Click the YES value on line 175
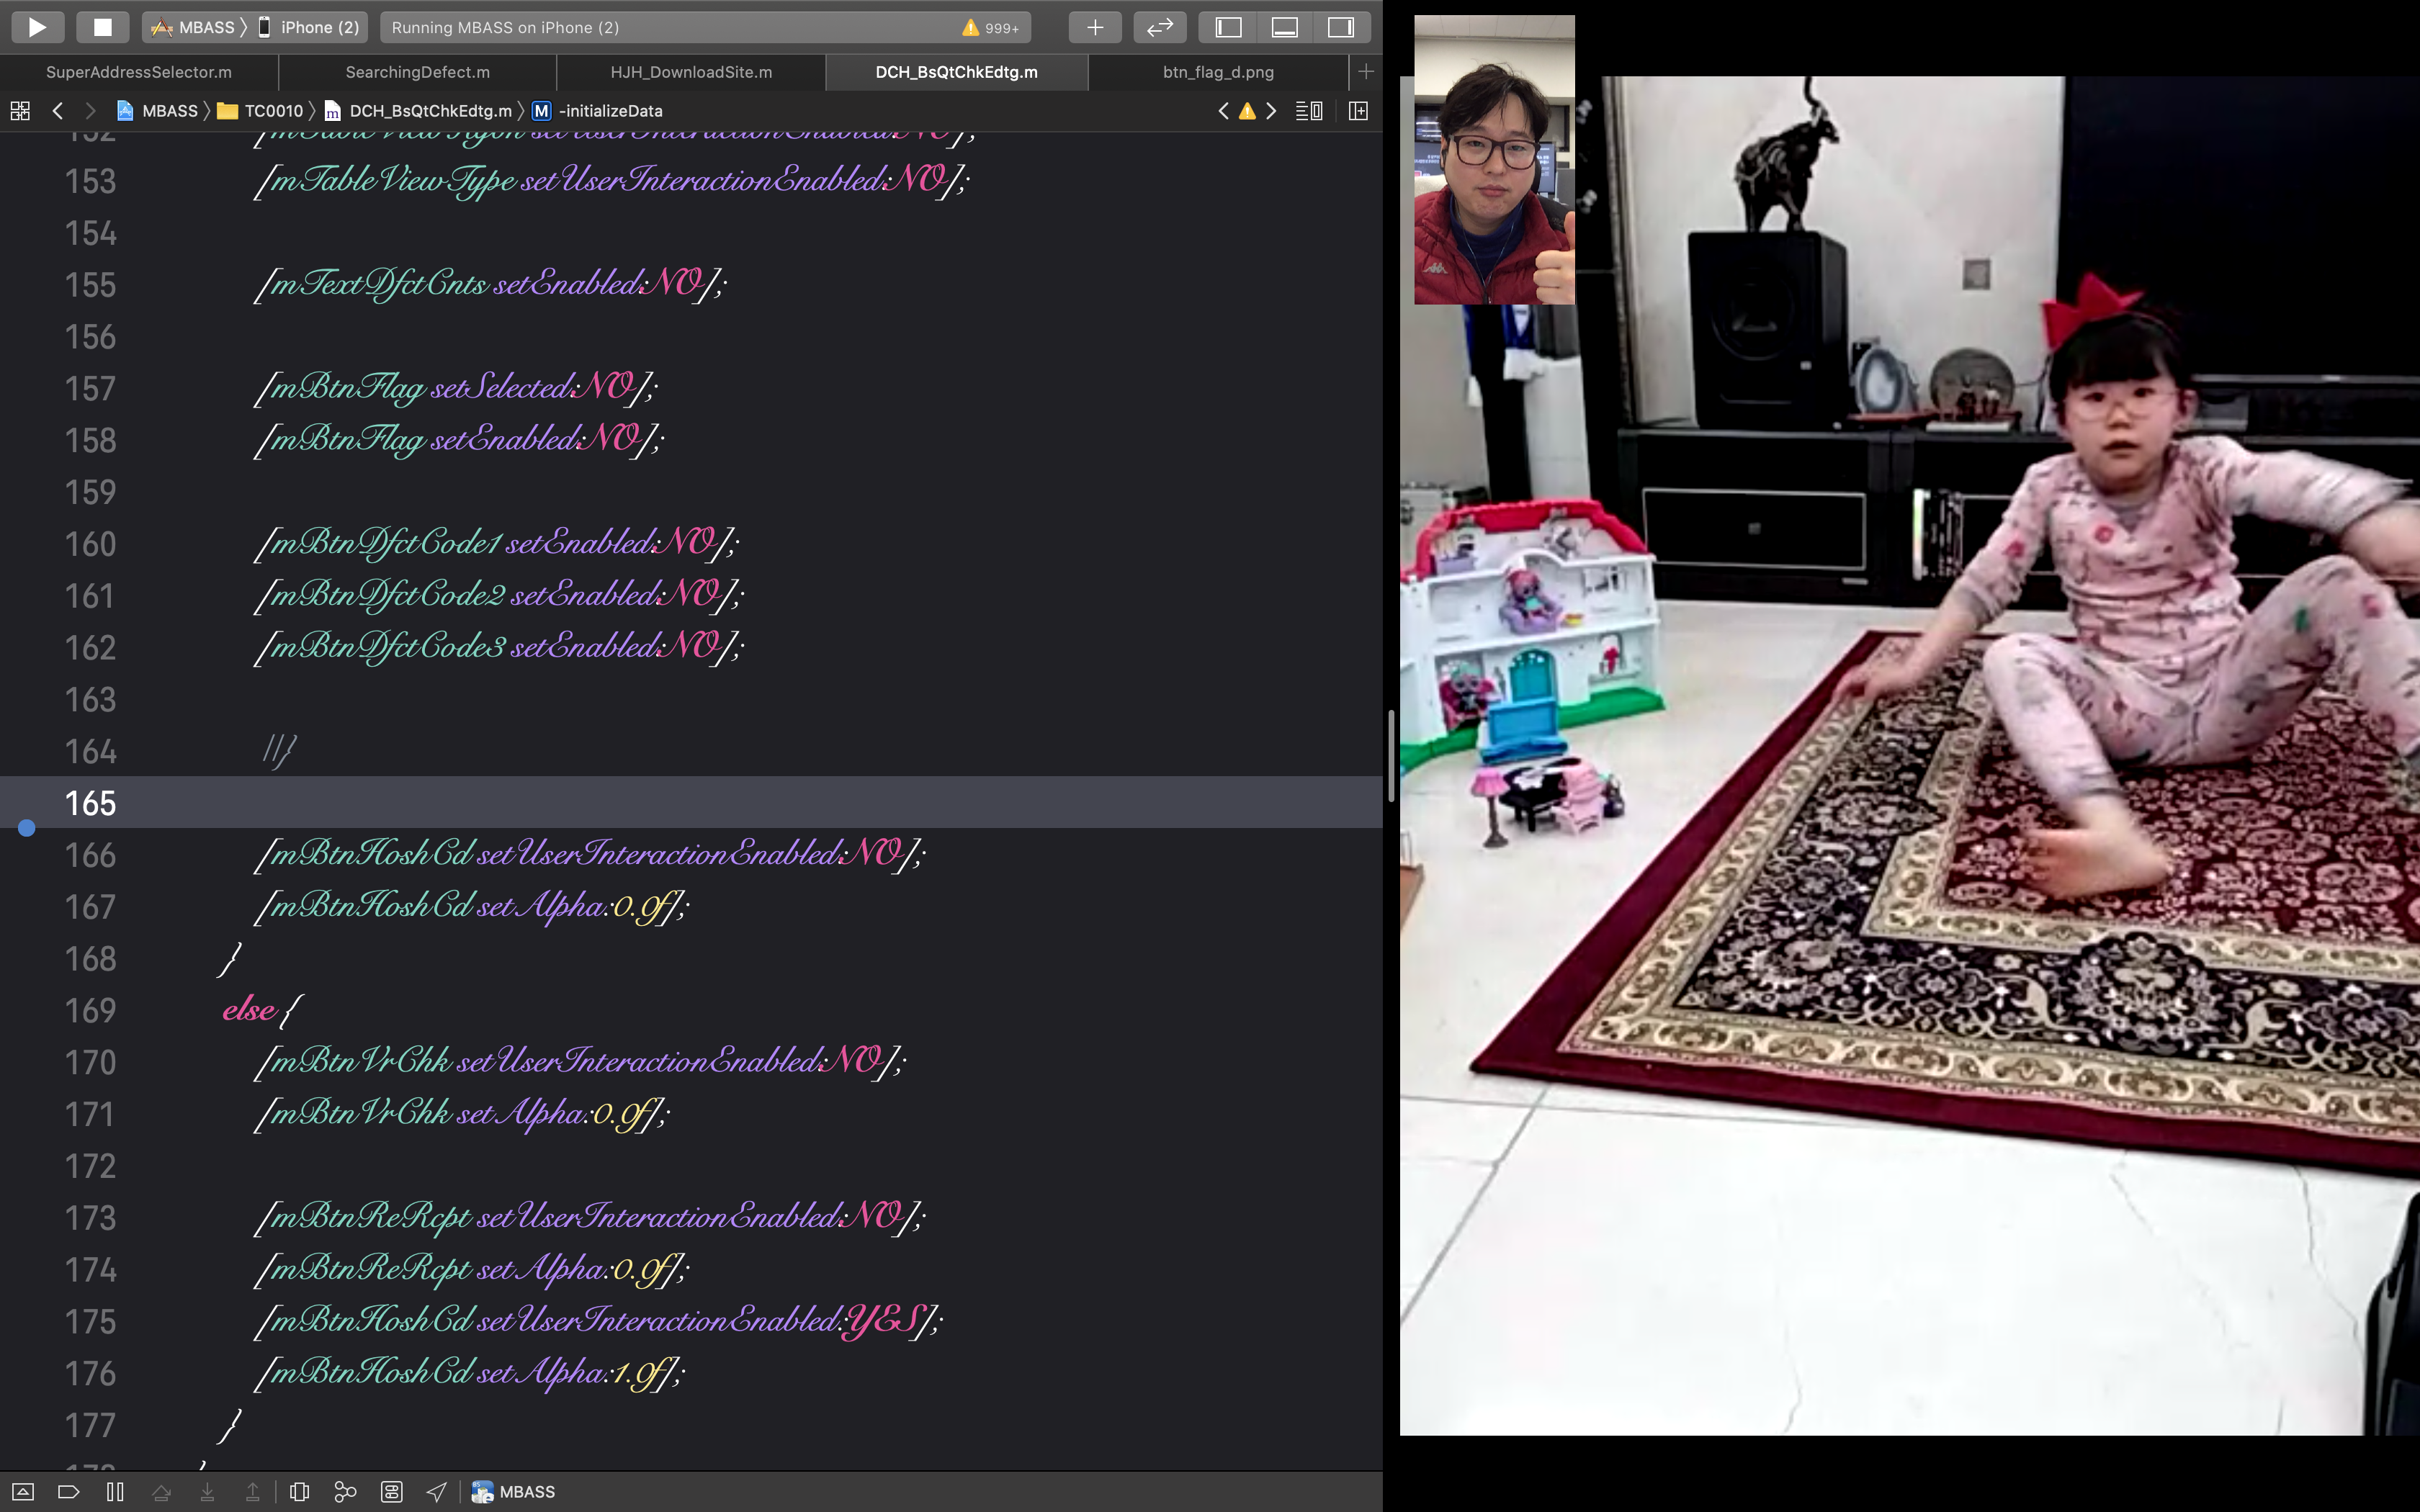This screenshot has height=1512, width=2420. 882,1321
